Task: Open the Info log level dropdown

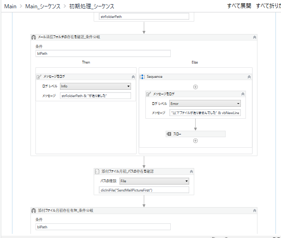Action: point(96,87)
